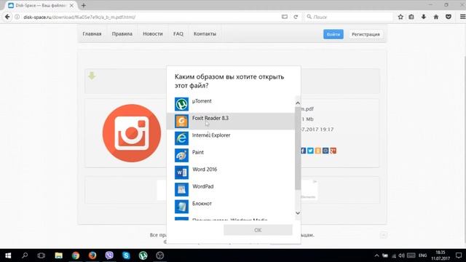Share via Facebook icon
This screenshot has height=262, width=466.
(x=303, y=151)
